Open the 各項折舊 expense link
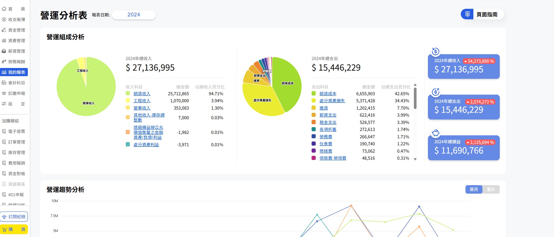Screen dimensions: 554x237 click(328, 129)
